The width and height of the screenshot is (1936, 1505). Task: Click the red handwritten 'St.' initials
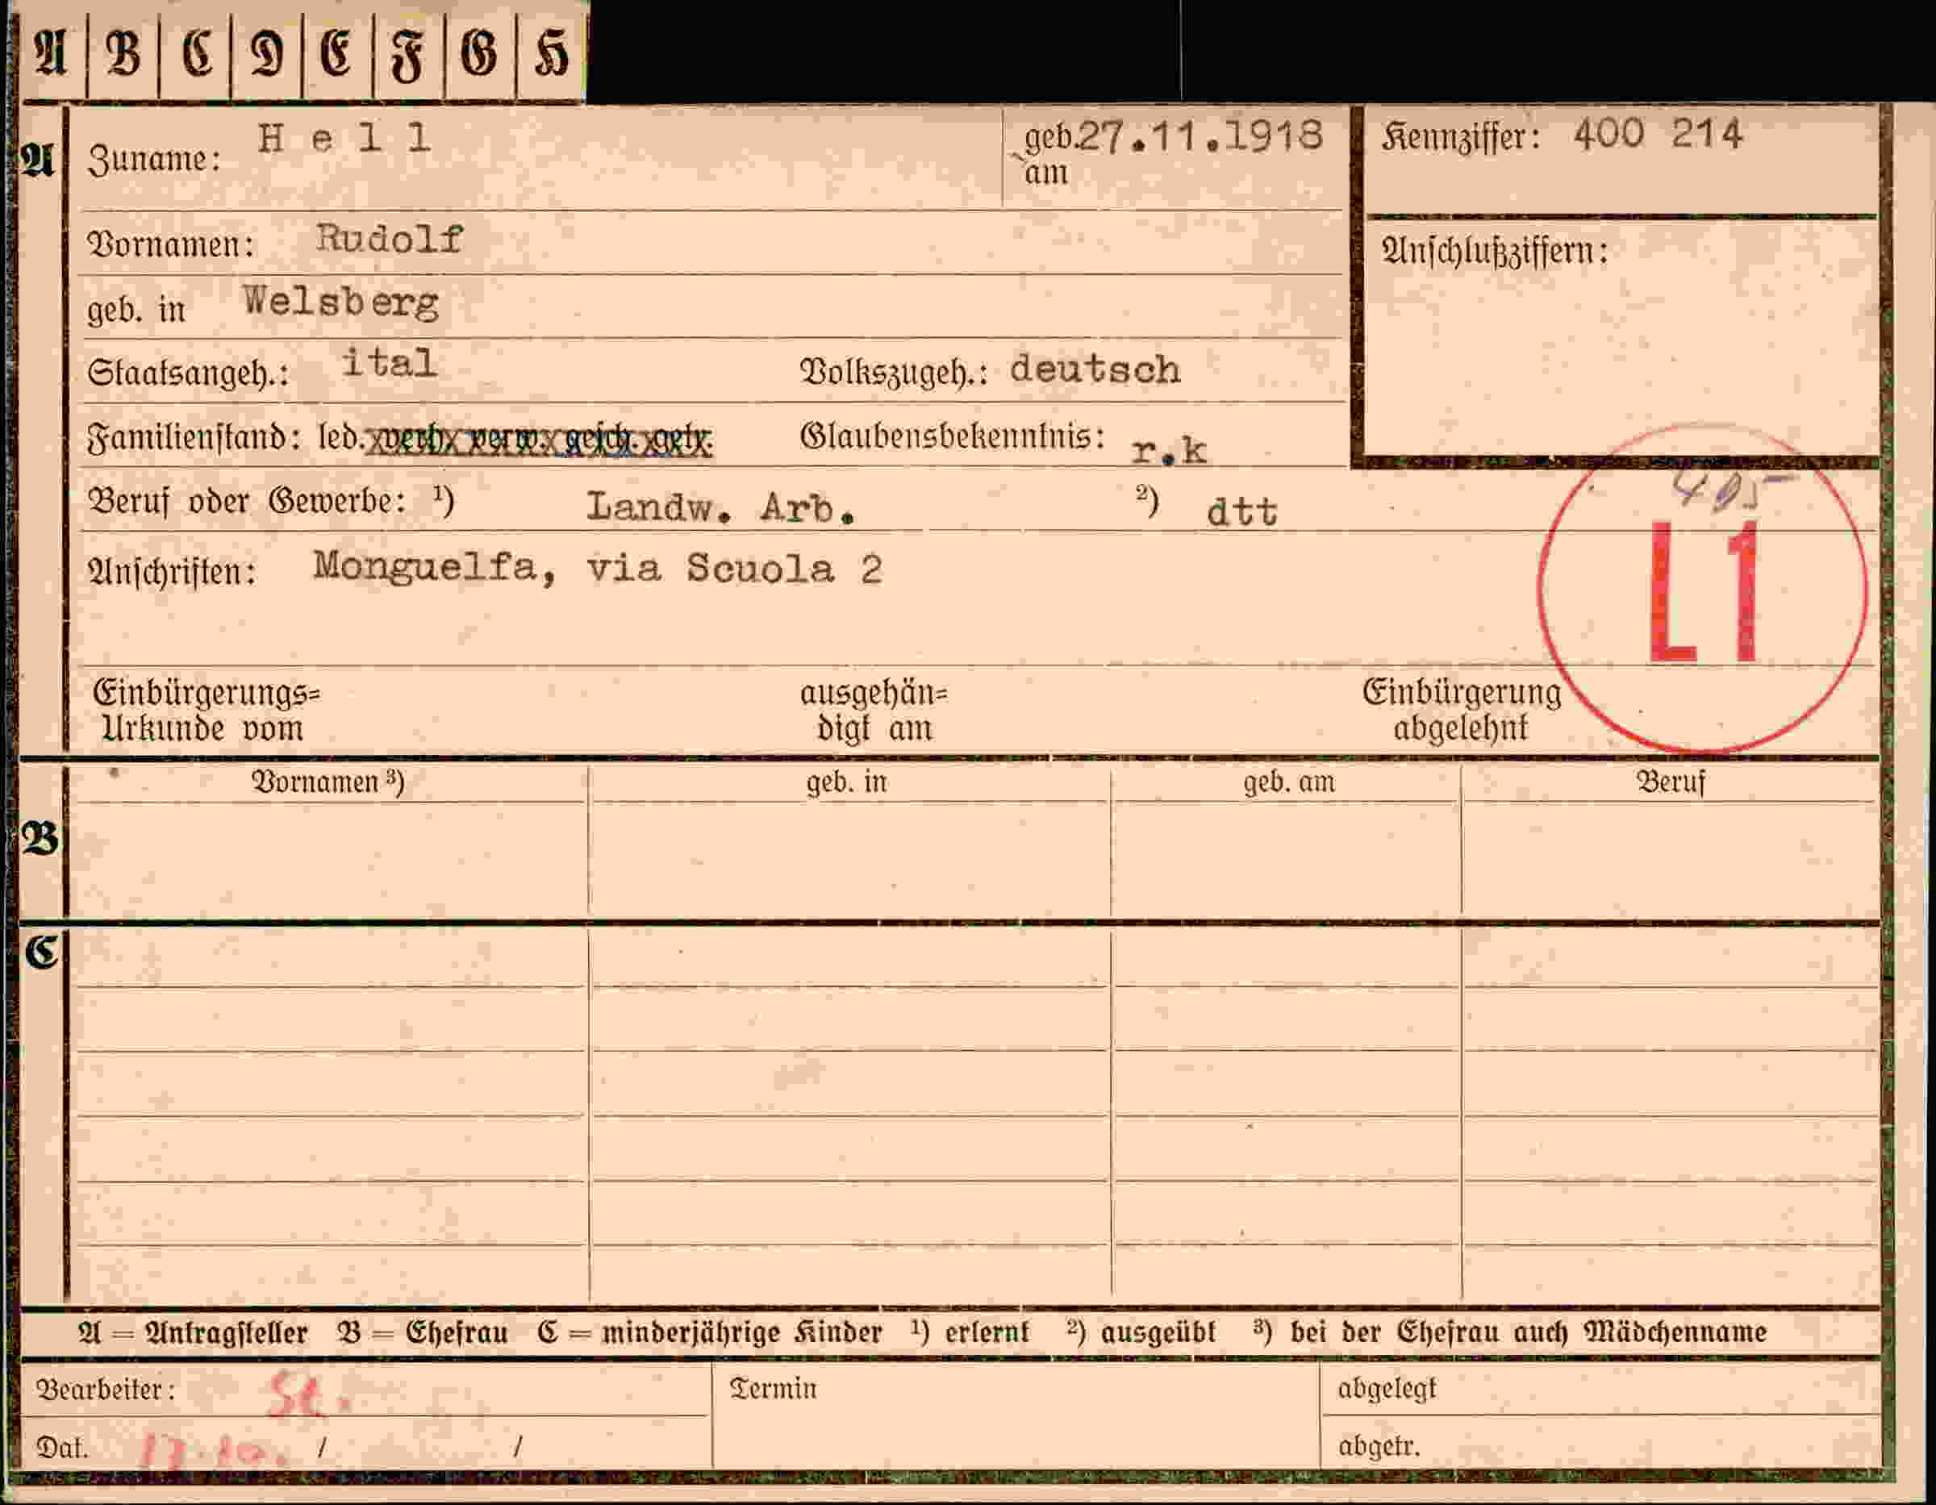(308, 1394)
